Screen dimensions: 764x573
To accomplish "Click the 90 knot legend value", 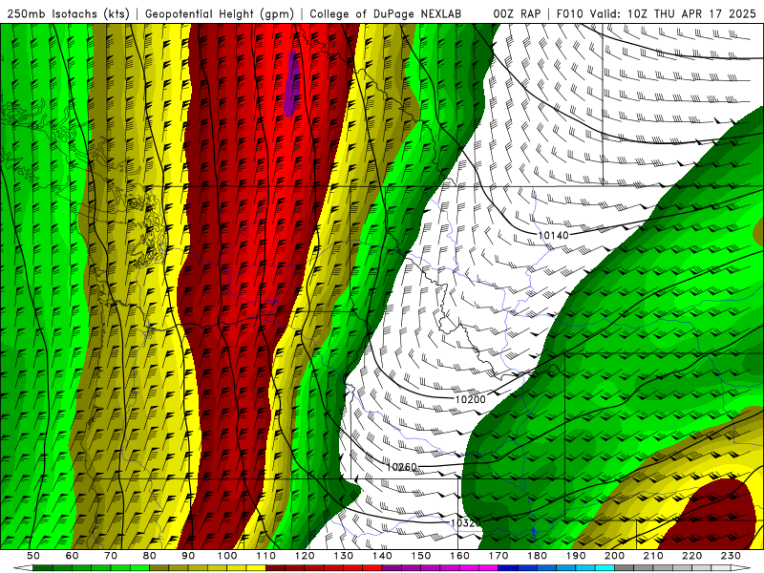I will pos(188,556).
